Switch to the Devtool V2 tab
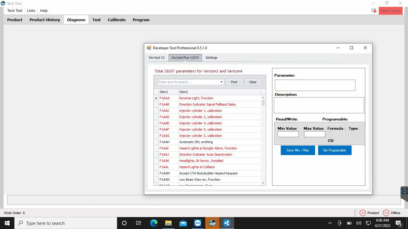Image resolution: width=408 pixels, height=229 pixels. (x=157, y=58)
